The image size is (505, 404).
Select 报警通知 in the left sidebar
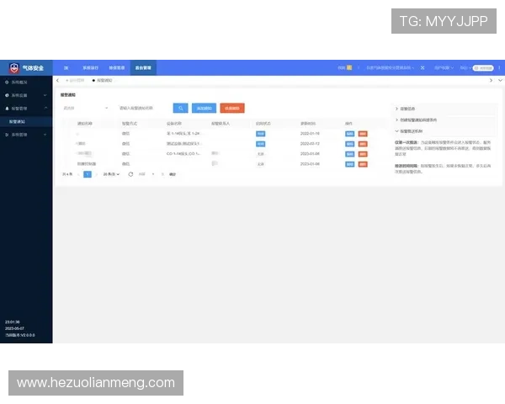[19, 121]
